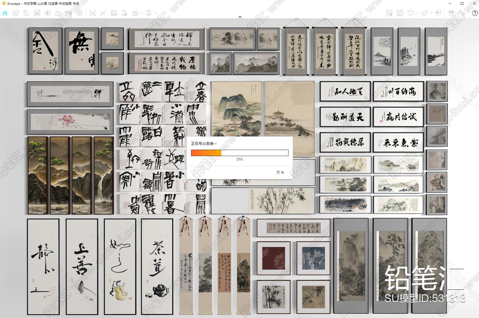
Task: Click the 茶道 teapot calligraphy panel
Action: 157,266
